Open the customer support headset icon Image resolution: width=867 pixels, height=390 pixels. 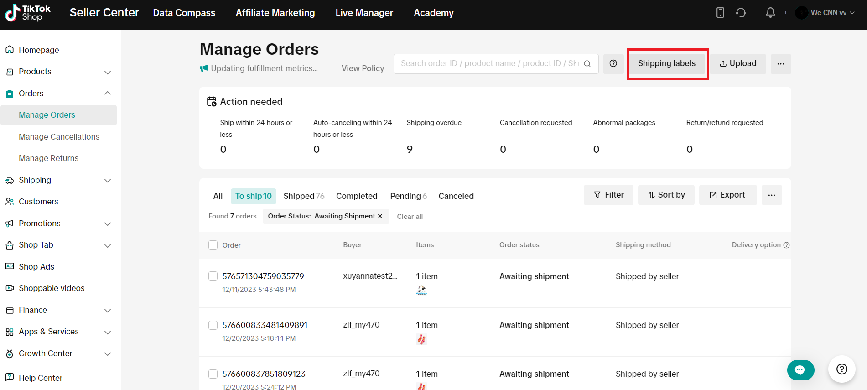[741, 13]
